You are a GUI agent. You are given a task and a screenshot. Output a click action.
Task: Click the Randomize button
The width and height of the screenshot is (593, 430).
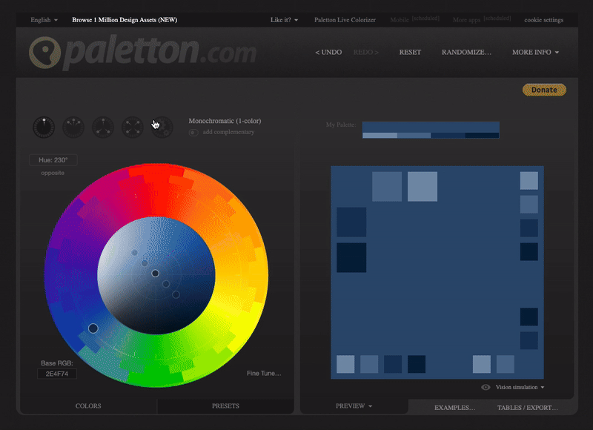tap(466, 52)
